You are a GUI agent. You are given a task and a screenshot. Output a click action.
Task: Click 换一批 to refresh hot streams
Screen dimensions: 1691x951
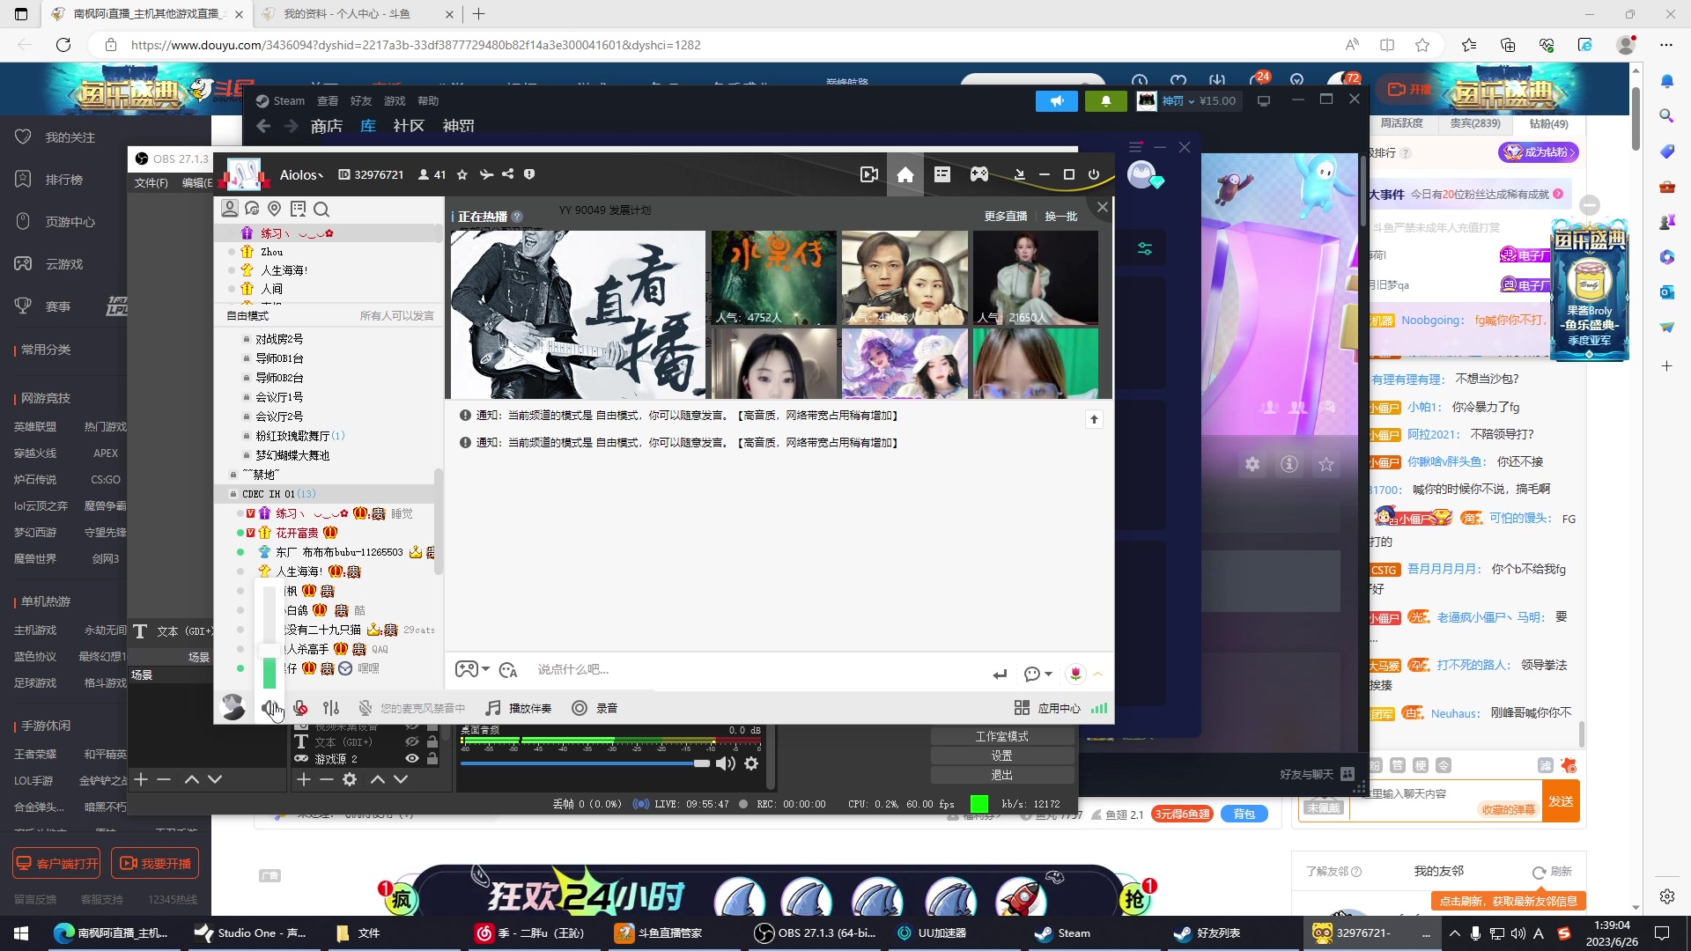pos(1060,217)
